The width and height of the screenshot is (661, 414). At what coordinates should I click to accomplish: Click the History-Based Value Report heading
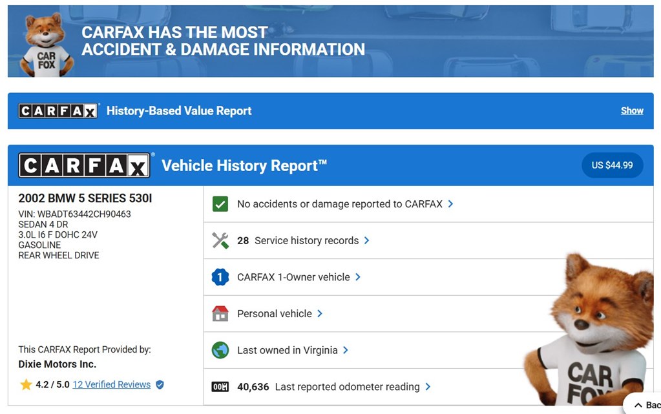179,111
